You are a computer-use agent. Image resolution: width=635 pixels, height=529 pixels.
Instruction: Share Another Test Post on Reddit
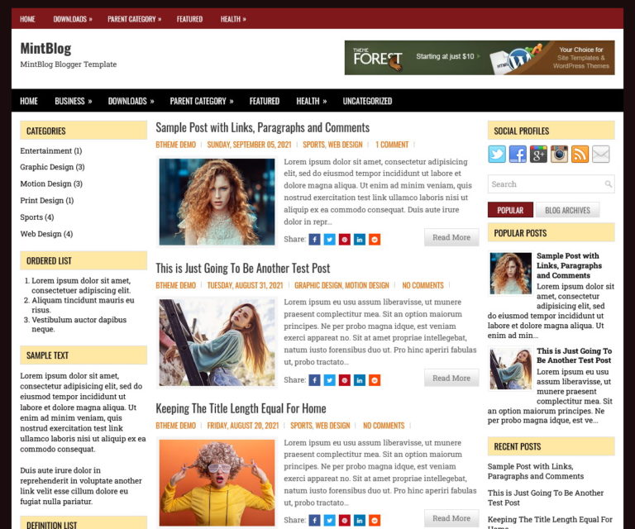[x=375, y=380]
